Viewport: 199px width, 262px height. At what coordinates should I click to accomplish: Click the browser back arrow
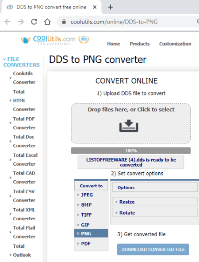point(8,22)
